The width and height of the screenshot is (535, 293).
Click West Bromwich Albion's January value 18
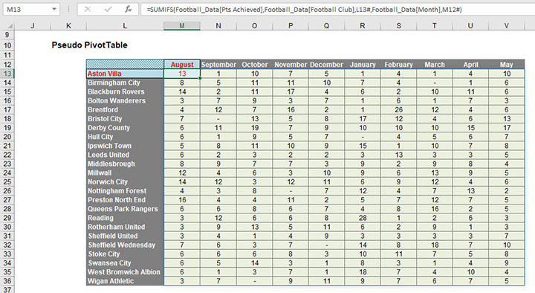[363, 272]
